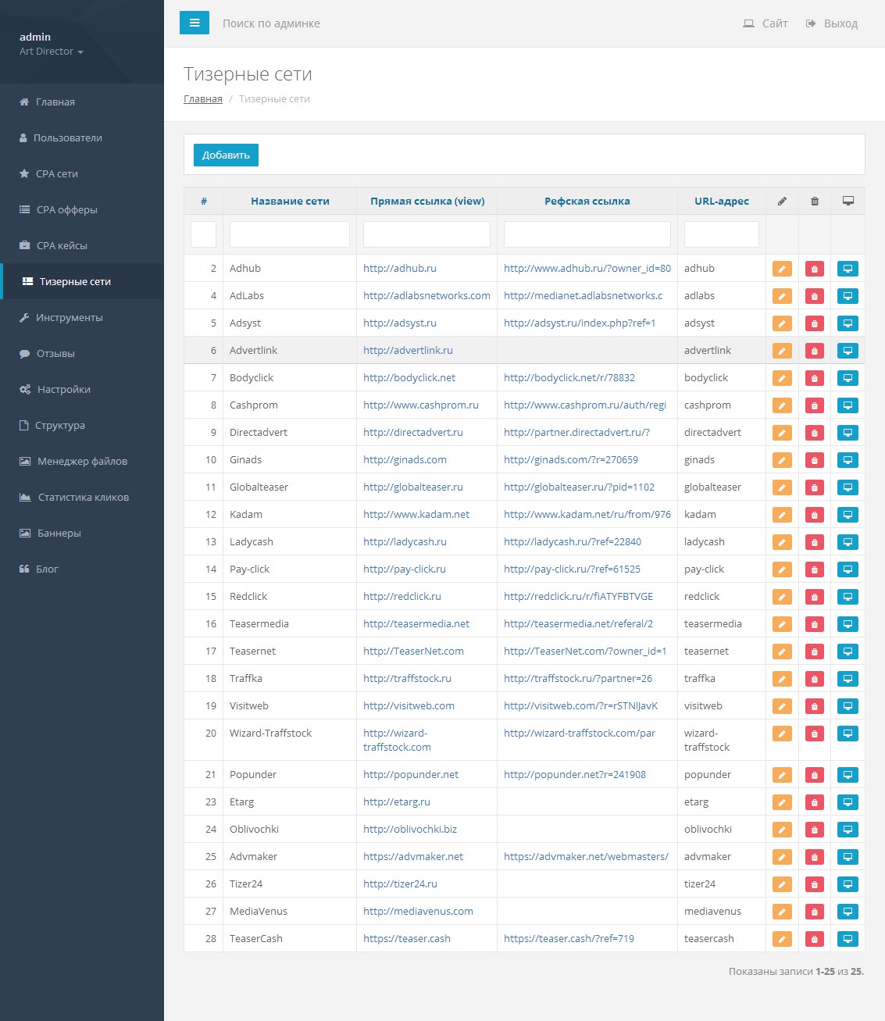
Task: Open Статистика кликов menu item
Action: (x=82, y=497)
